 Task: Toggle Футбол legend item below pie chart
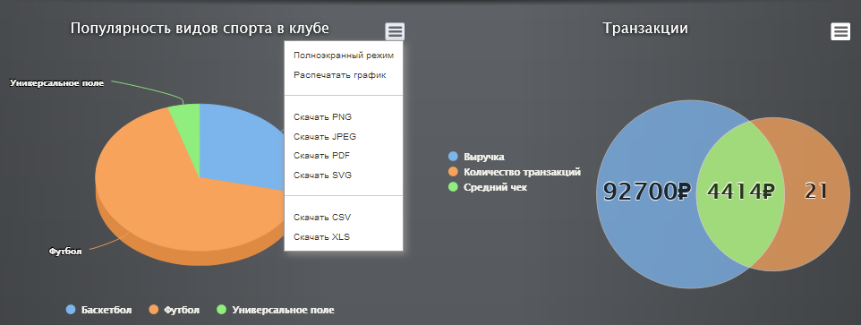coord(175,310)
